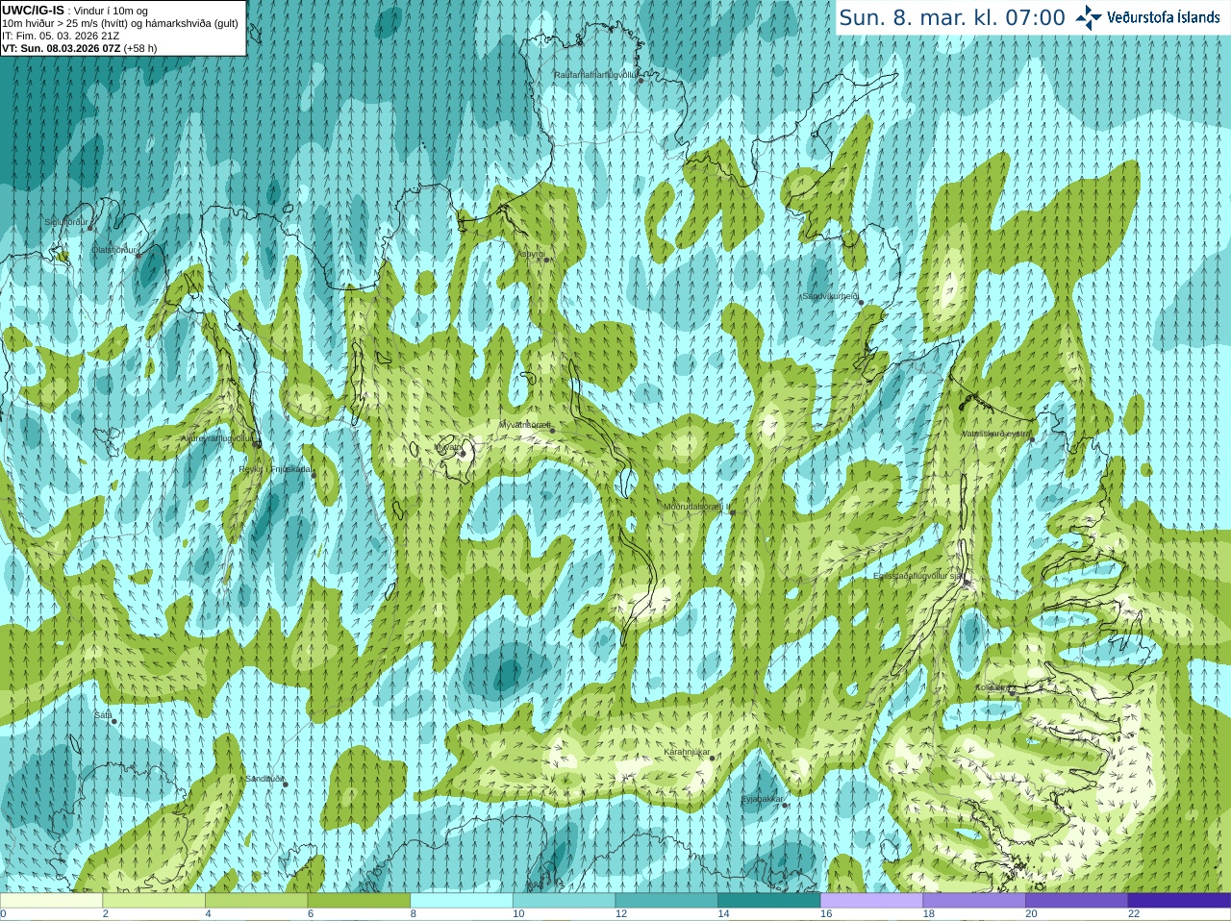Screen dimensions: 1231x921
Task: Click the Sandbúðir station marker
Action: point(286,784)
